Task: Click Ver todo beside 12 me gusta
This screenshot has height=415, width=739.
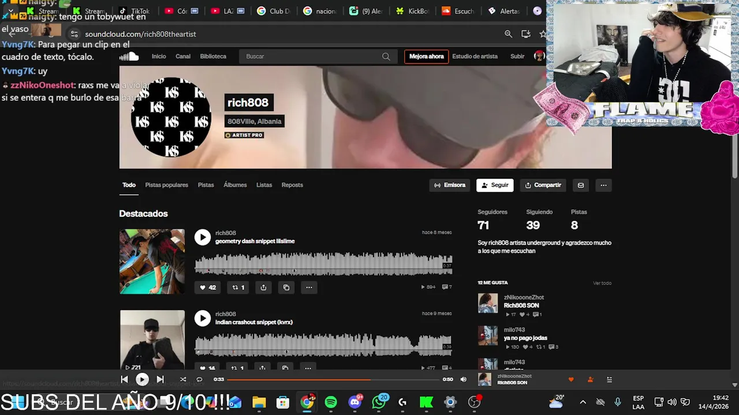Action: point(602,283)
